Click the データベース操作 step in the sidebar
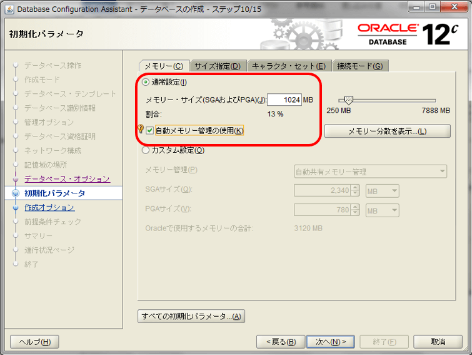The height and width of the screenshot is (355, 472). pos(53,65)
